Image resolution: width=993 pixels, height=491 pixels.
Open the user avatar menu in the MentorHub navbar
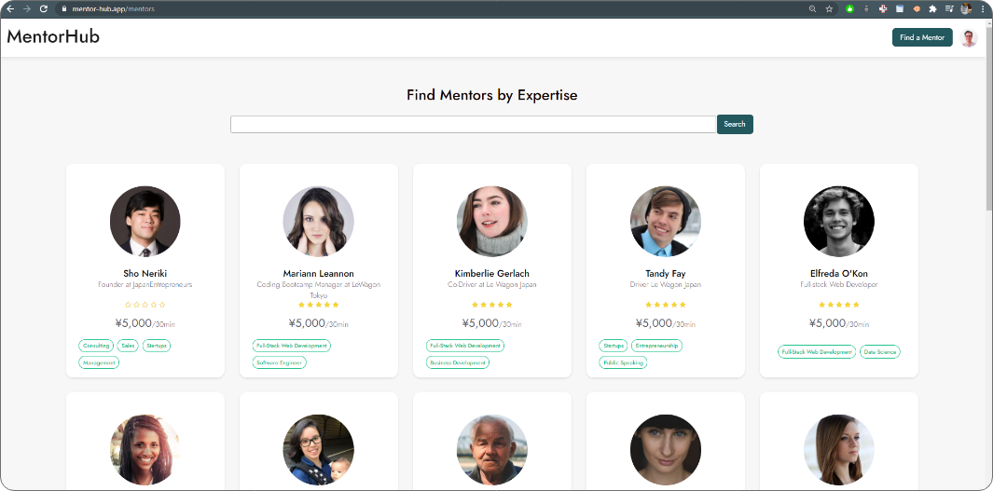pos(969,38)
